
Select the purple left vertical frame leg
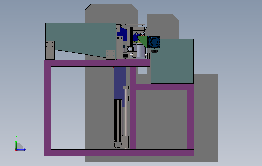click(47, 108)
